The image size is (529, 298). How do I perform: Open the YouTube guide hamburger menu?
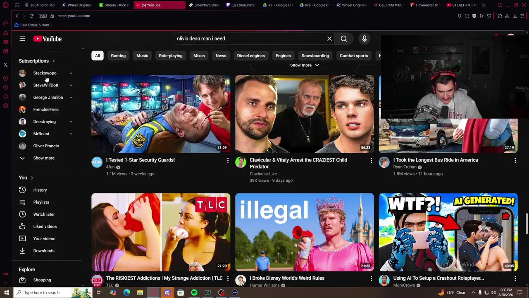coord(22,38)
